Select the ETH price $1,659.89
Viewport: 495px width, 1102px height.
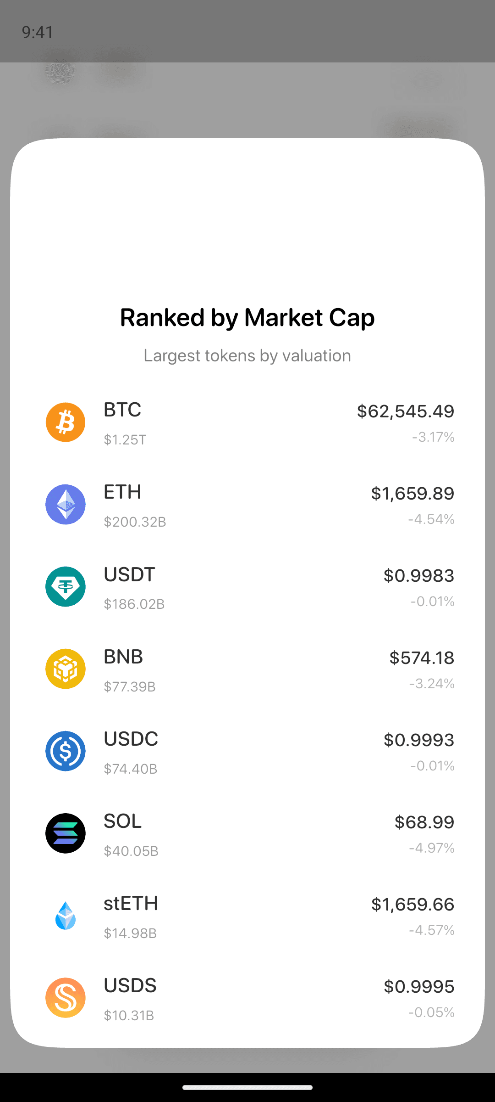(x=412, y=493)
